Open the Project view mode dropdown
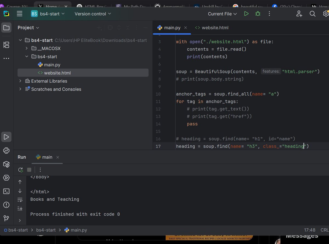This screenshot has height=244, width=329. 29,28
